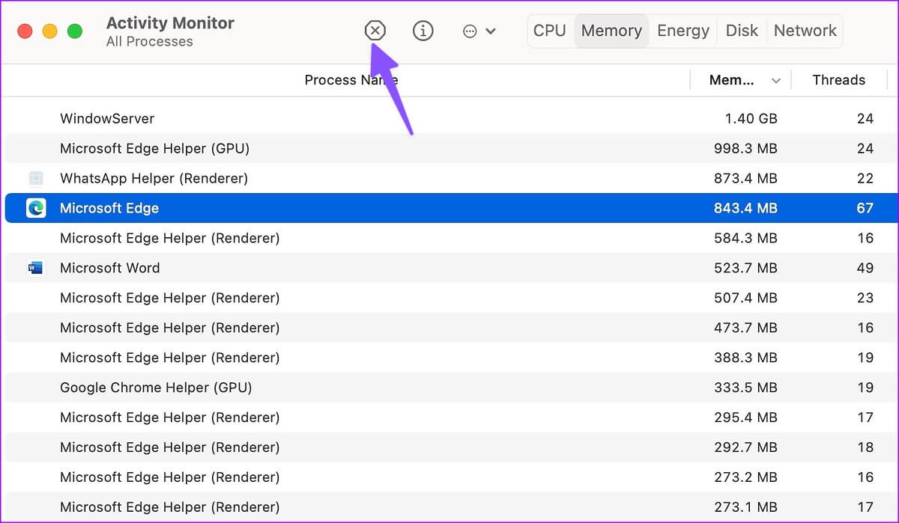Click the 873.4 MB memory value

(745, 178)
